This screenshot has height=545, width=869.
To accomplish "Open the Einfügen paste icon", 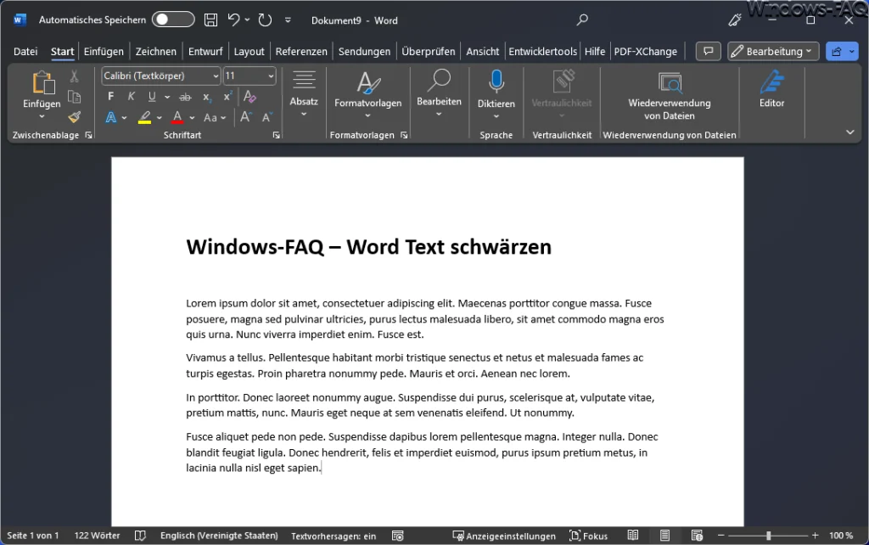I will [42, 83].
